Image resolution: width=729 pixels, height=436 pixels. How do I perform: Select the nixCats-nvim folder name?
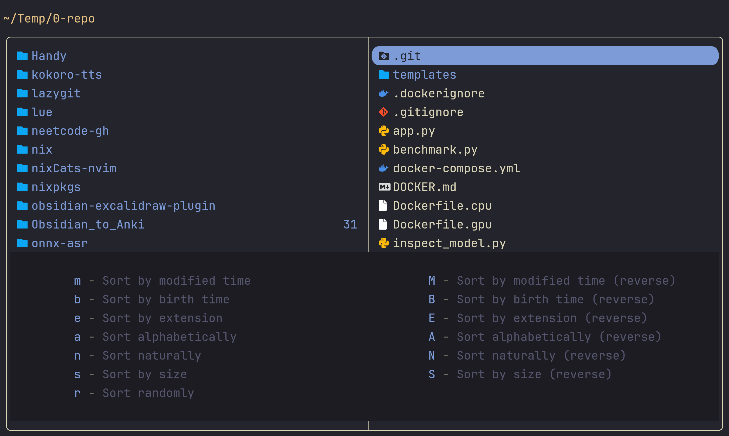pyautogui.click(x=74, y=168)
